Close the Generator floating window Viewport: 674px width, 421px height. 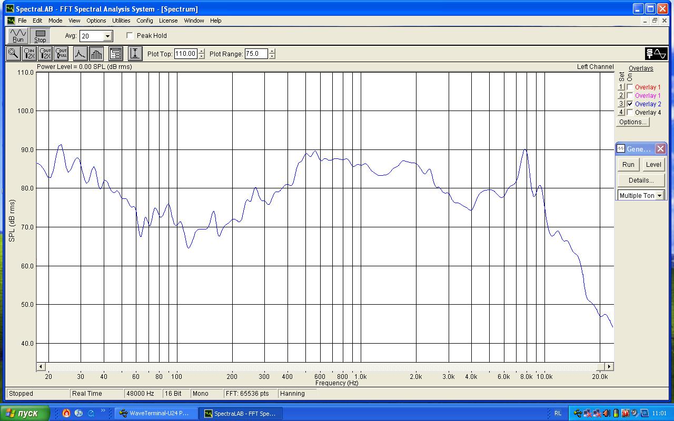point(660,149)
